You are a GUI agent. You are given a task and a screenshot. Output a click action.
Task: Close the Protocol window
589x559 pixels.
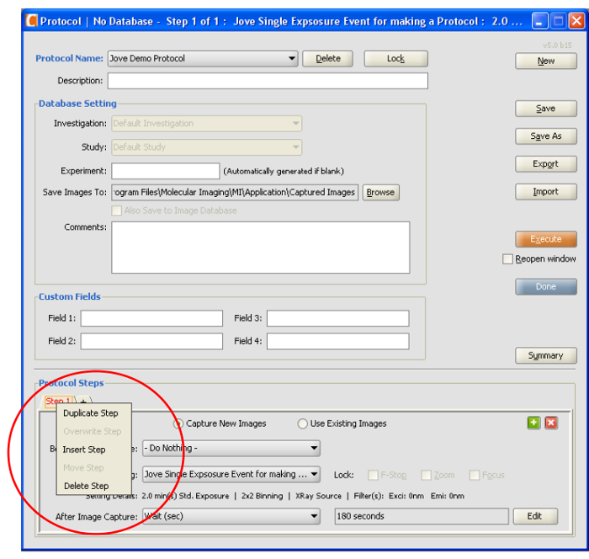point(577,21)
